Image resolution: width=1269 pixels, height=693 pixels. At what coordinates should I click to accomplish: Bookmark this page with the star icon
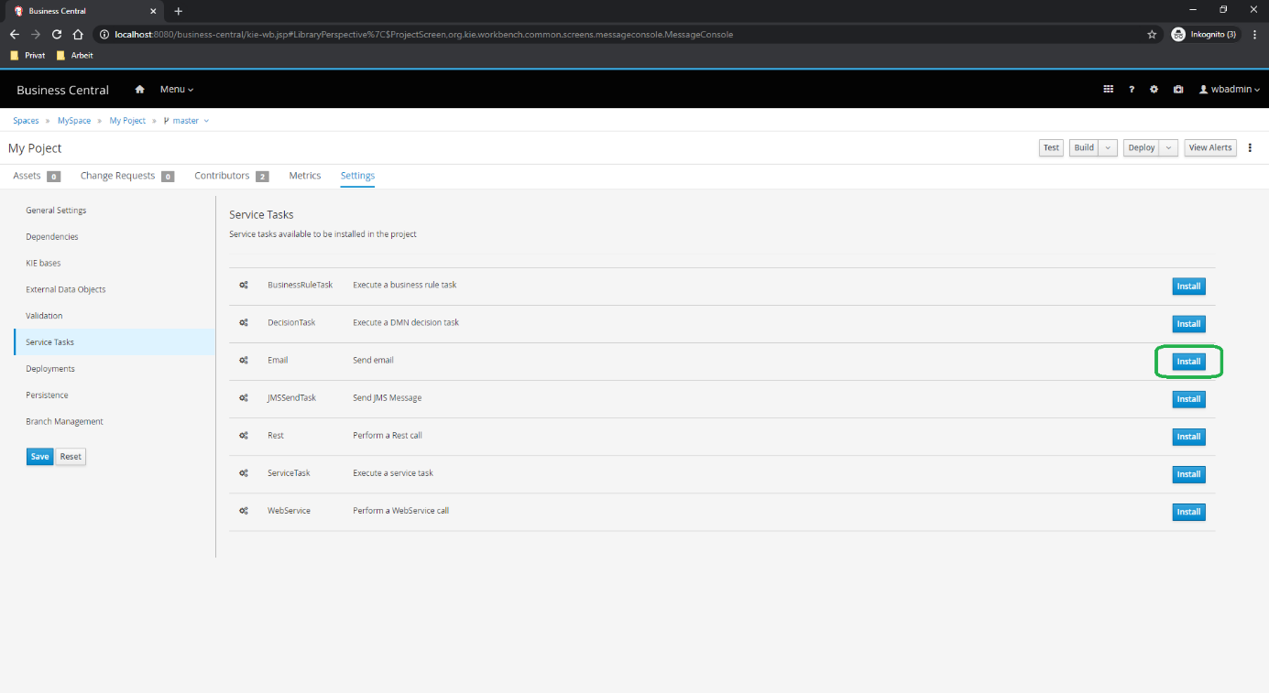coord(1152,34)
